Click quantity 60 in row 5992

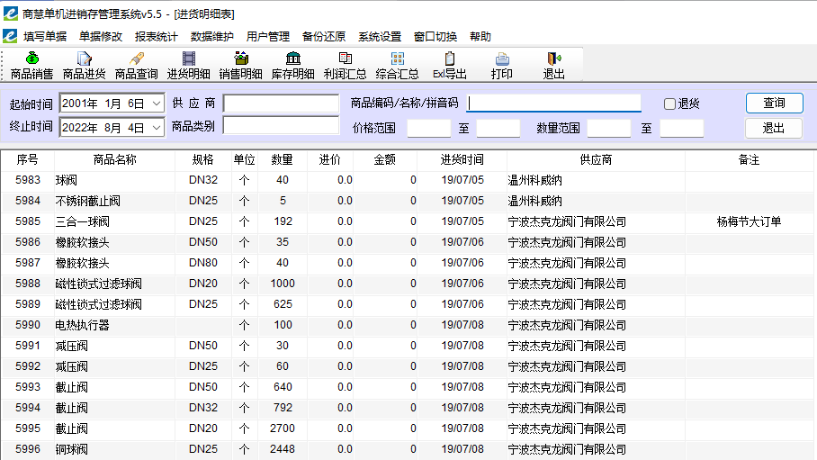(283, 366)
